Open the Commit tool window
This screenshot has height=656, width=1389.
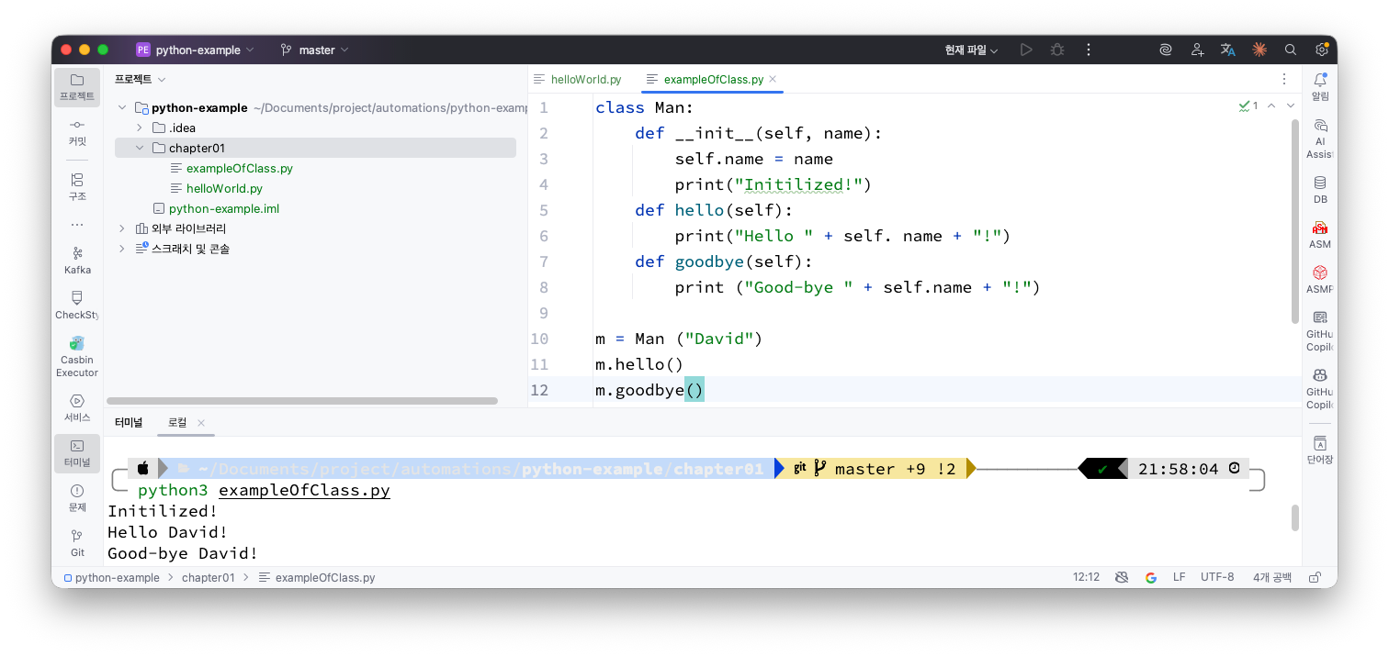tap(77, 132)
